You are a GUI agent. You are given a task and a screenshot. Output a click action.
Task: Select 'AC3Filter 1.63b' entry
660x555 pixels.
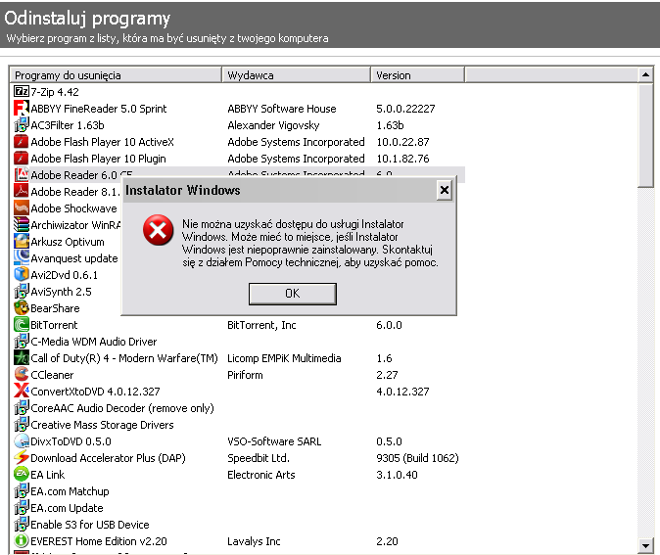pos(68,125)
